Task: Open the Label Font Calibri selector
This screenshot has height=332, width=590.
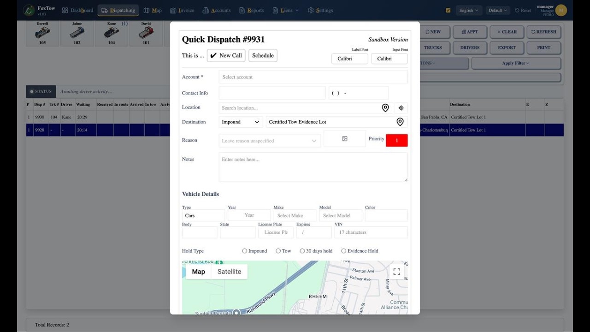Action: (349, 59)
